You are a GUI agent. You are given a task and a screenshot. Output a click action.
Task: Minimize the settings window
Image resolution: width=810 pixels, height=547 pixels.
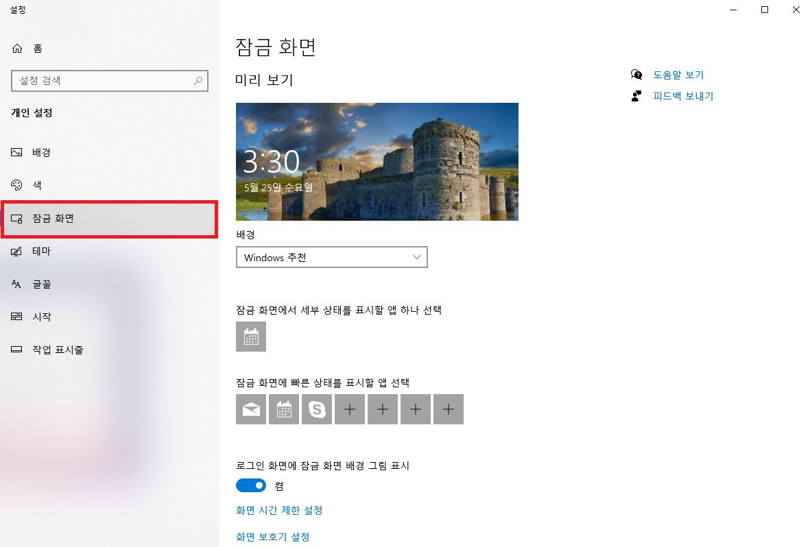(733, 10)
